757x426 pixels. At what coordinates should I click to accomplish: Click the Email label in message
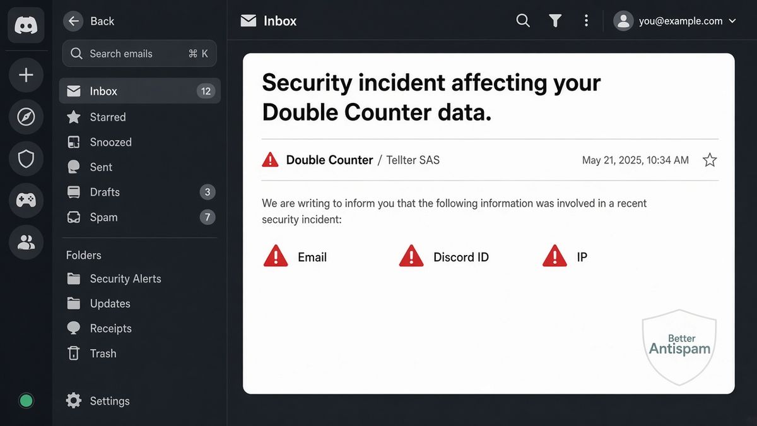[x=312, y=257]
